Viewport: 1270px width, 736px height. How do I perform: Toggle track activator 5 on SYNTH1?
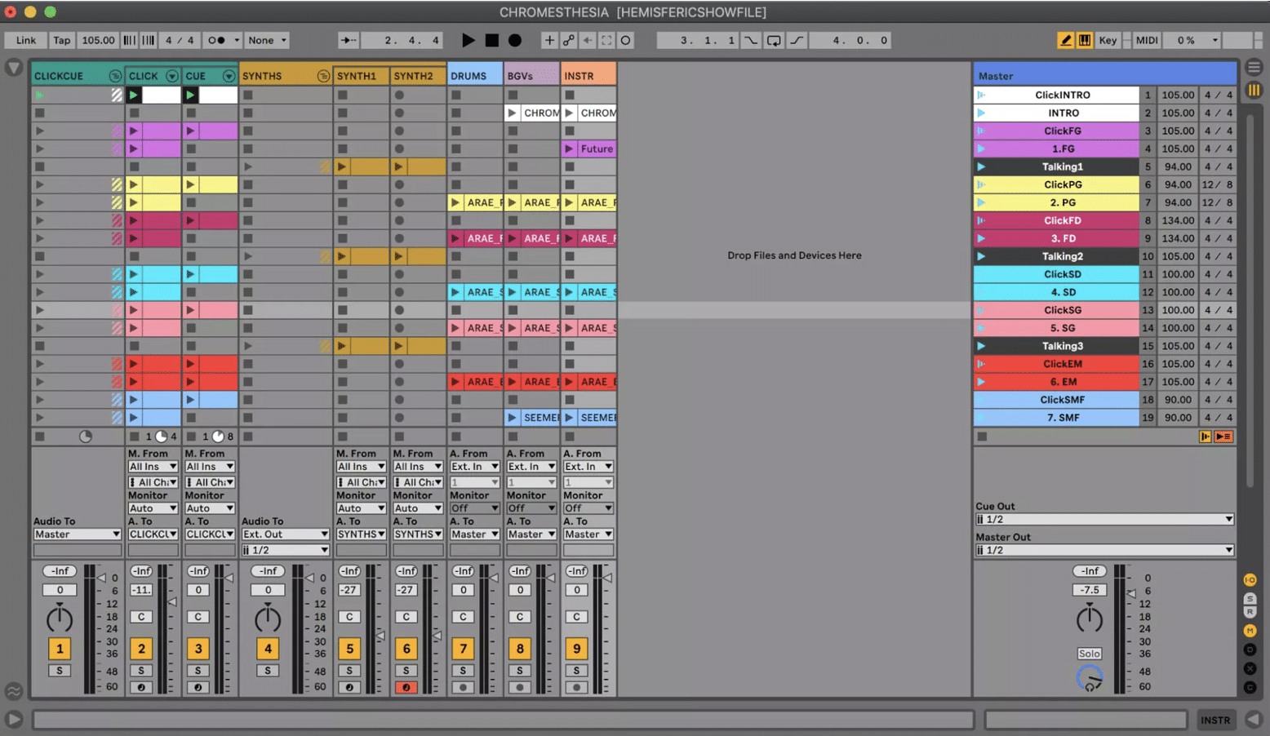(x=349, y=649)
